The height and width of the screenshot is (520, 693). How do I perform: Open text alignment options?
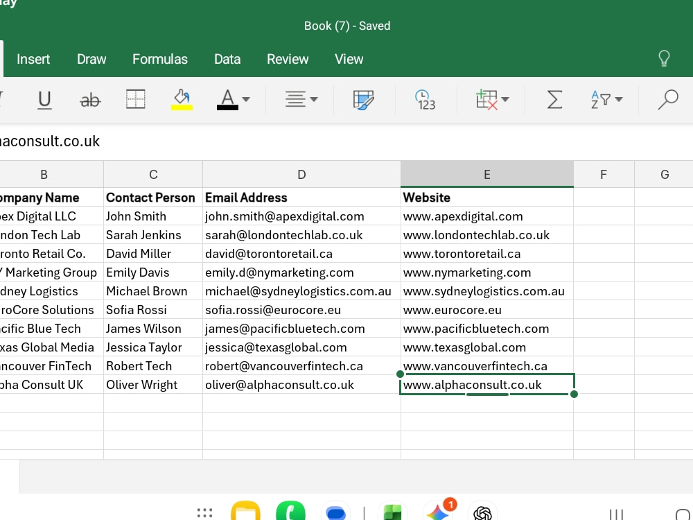295,99
